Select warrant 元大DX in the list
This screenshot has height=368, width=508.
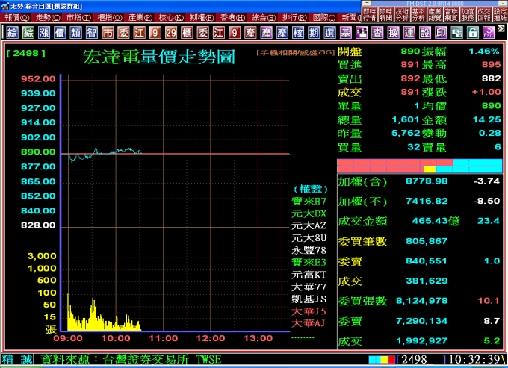coord(309,213)
